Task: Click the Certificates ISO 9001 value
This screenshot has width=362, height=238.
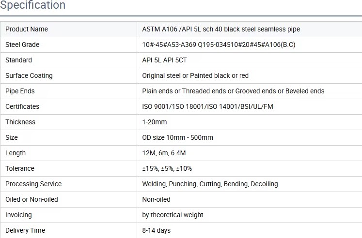Action: coord(207,106)
